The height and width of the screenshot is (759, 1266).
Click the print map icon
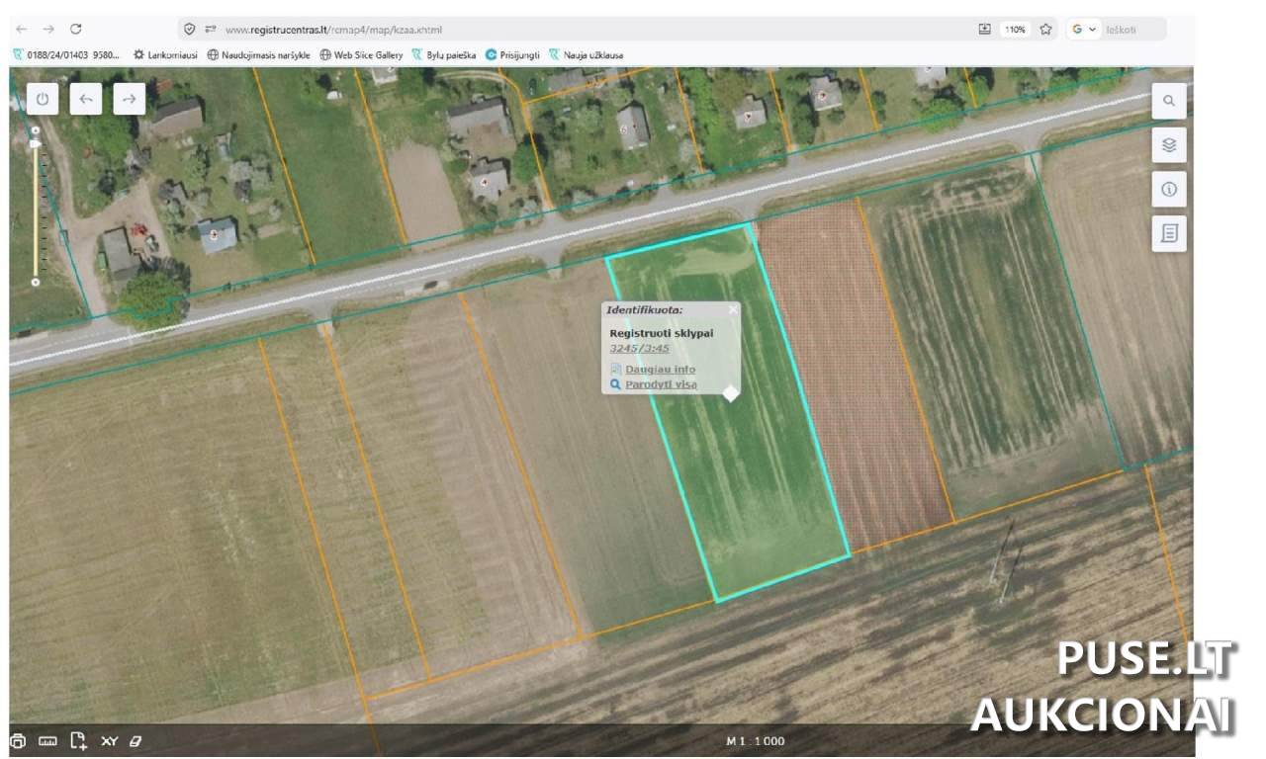pyautogui.click(x=18, y=741)
